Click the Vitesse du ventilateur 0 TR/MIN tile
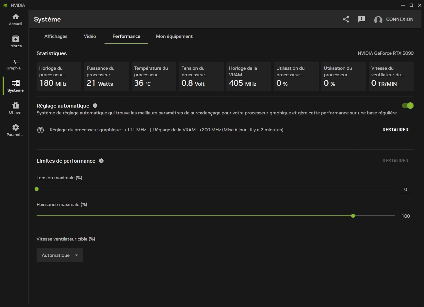The width and height of the screenshot is (424, 307). (x=391, y=77)
